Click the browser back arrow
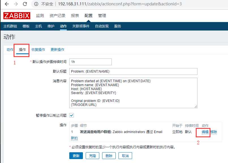 [7, 4]
